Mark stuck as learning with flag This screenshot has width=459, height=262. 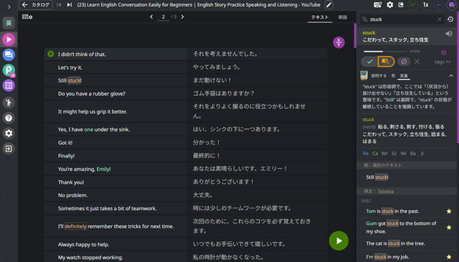point(386,61)
